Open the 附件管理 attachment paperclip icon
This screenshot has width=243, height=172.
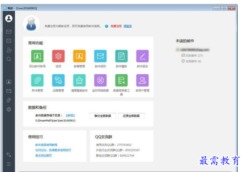[x=37, y=80]
